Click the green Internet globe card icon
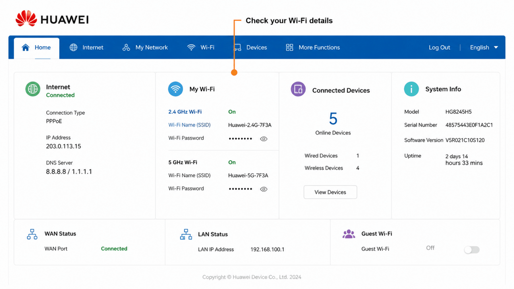This screenshot has width=514, height=289. click(33, 89)
